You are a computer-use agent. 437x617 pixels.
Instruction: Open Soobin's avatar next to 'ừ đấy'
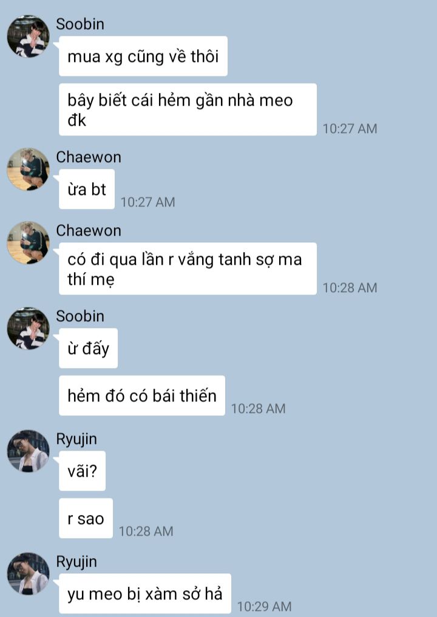coord(29,329)
